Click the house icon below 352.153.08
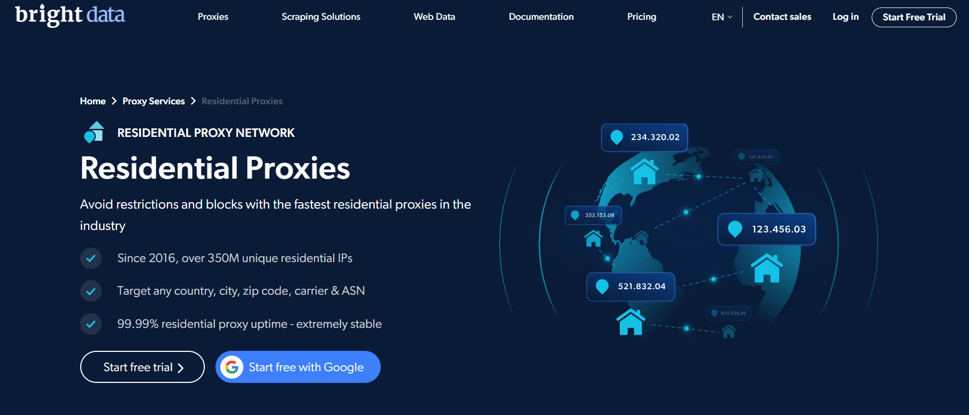Screen dimensions: 969x415 coord(594,238)
